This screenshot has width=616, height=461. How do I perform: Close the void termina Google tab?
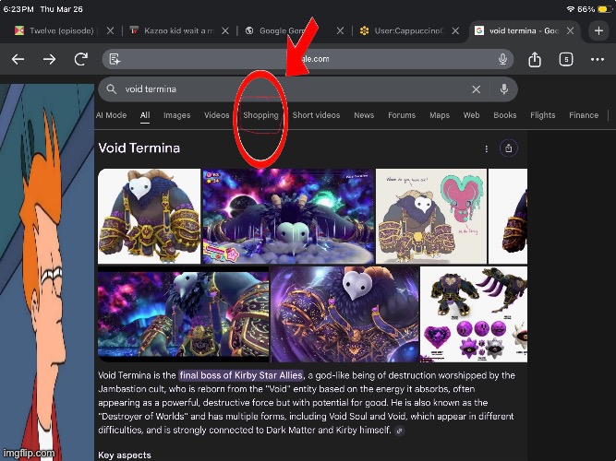571,30
